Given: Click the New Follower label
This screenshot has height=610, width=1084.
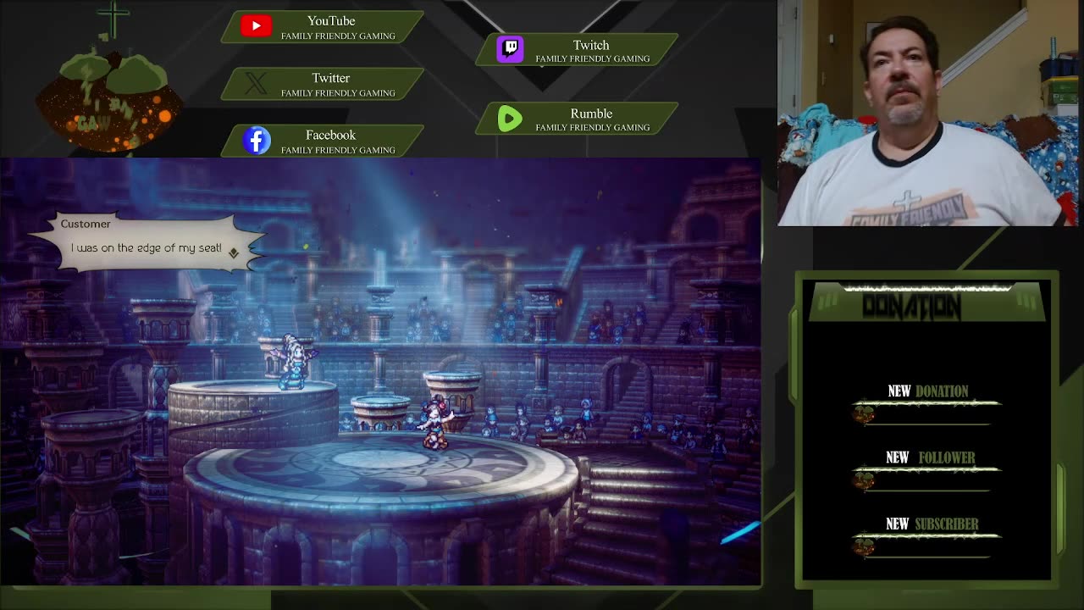Looking at the screenshot, I should click(x=930, y=457).
